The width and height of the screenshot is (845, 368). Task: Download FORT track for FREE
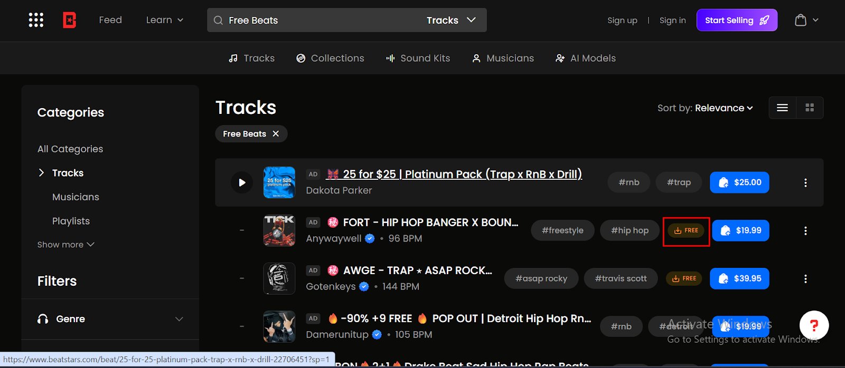tap(686, 230)
